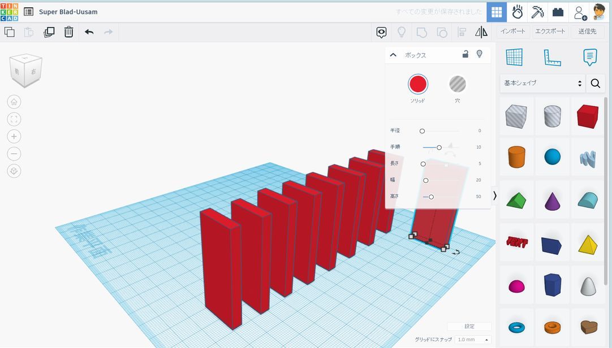612x348 pixels.
Task: Return to the dashboard via the Tinkercad logo
Action: [12, 11]
